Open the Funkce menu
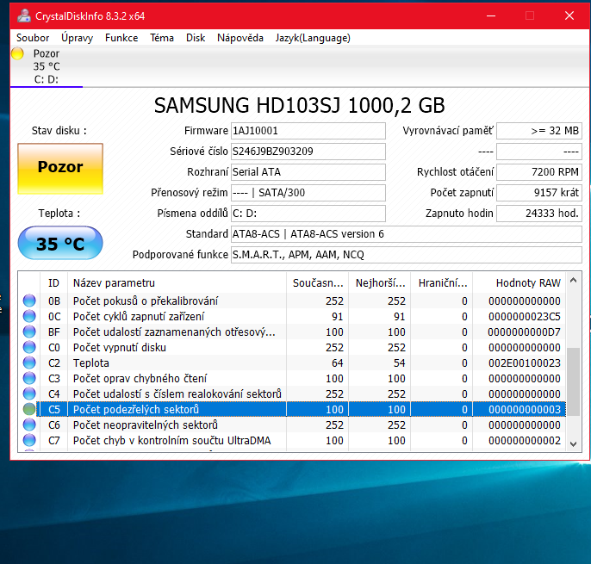Viewport: 591px width, 564px height. pyautogui.click(x=121, y=38)
